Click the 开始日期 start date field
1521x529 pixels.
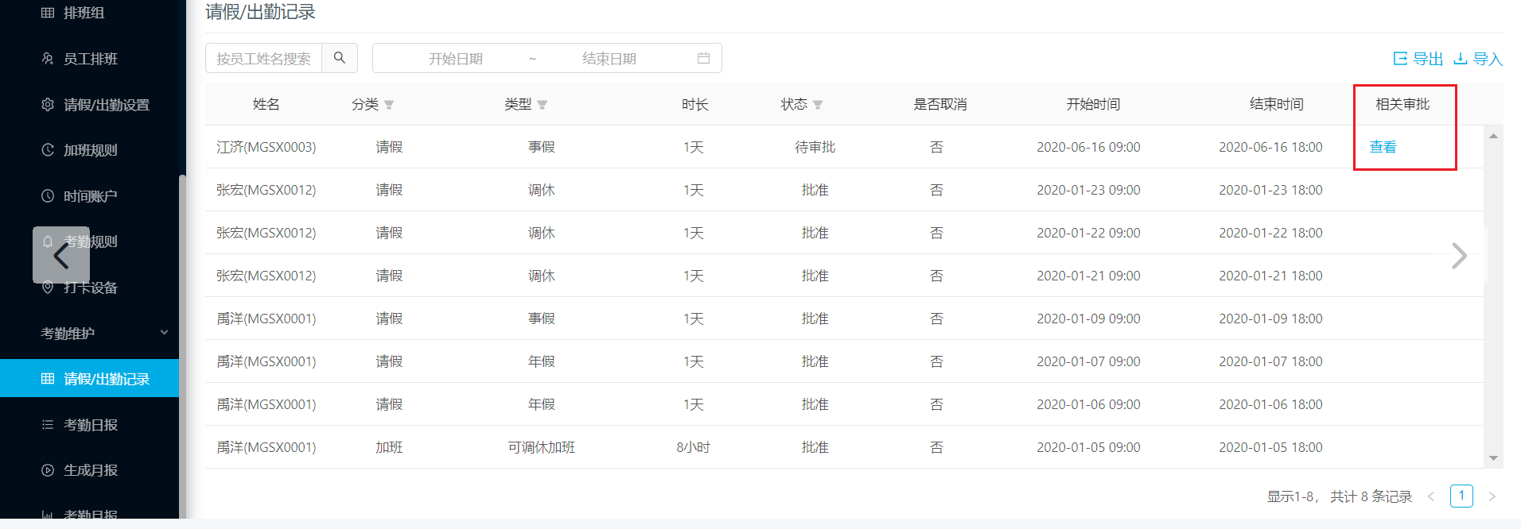(456, 58)
